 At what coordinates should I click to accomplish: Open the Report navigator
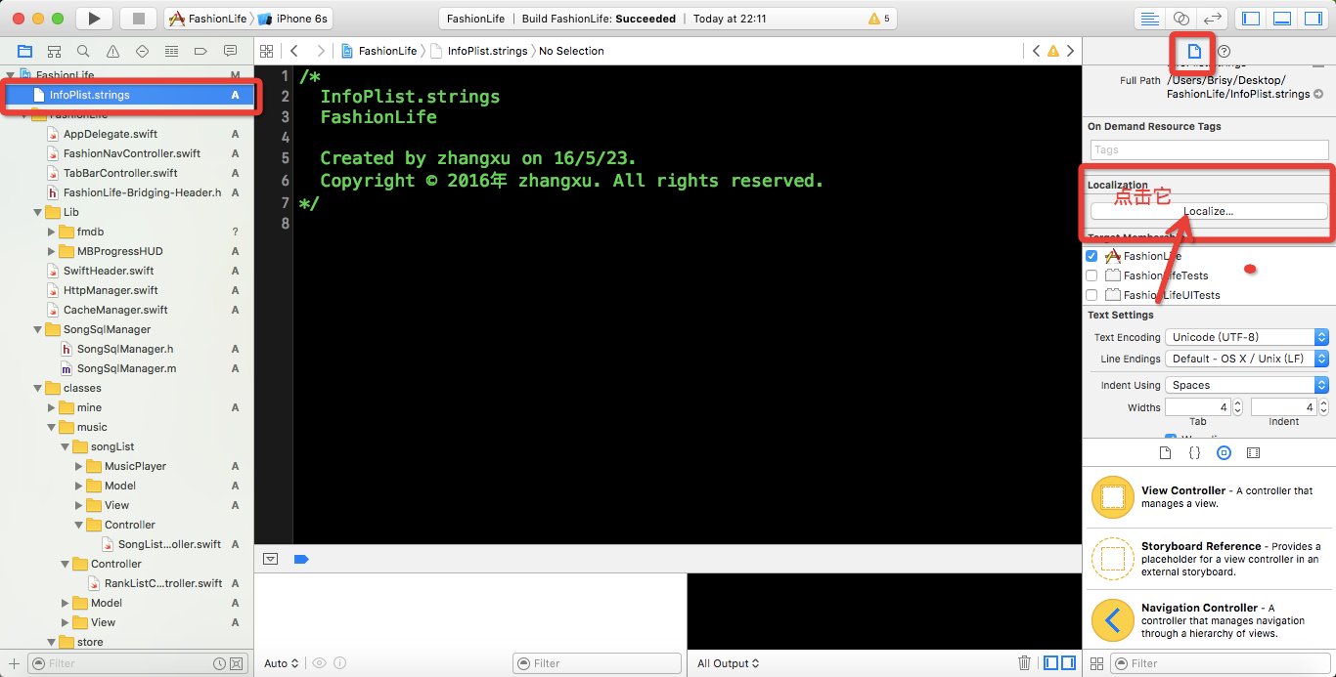(230, 51)
